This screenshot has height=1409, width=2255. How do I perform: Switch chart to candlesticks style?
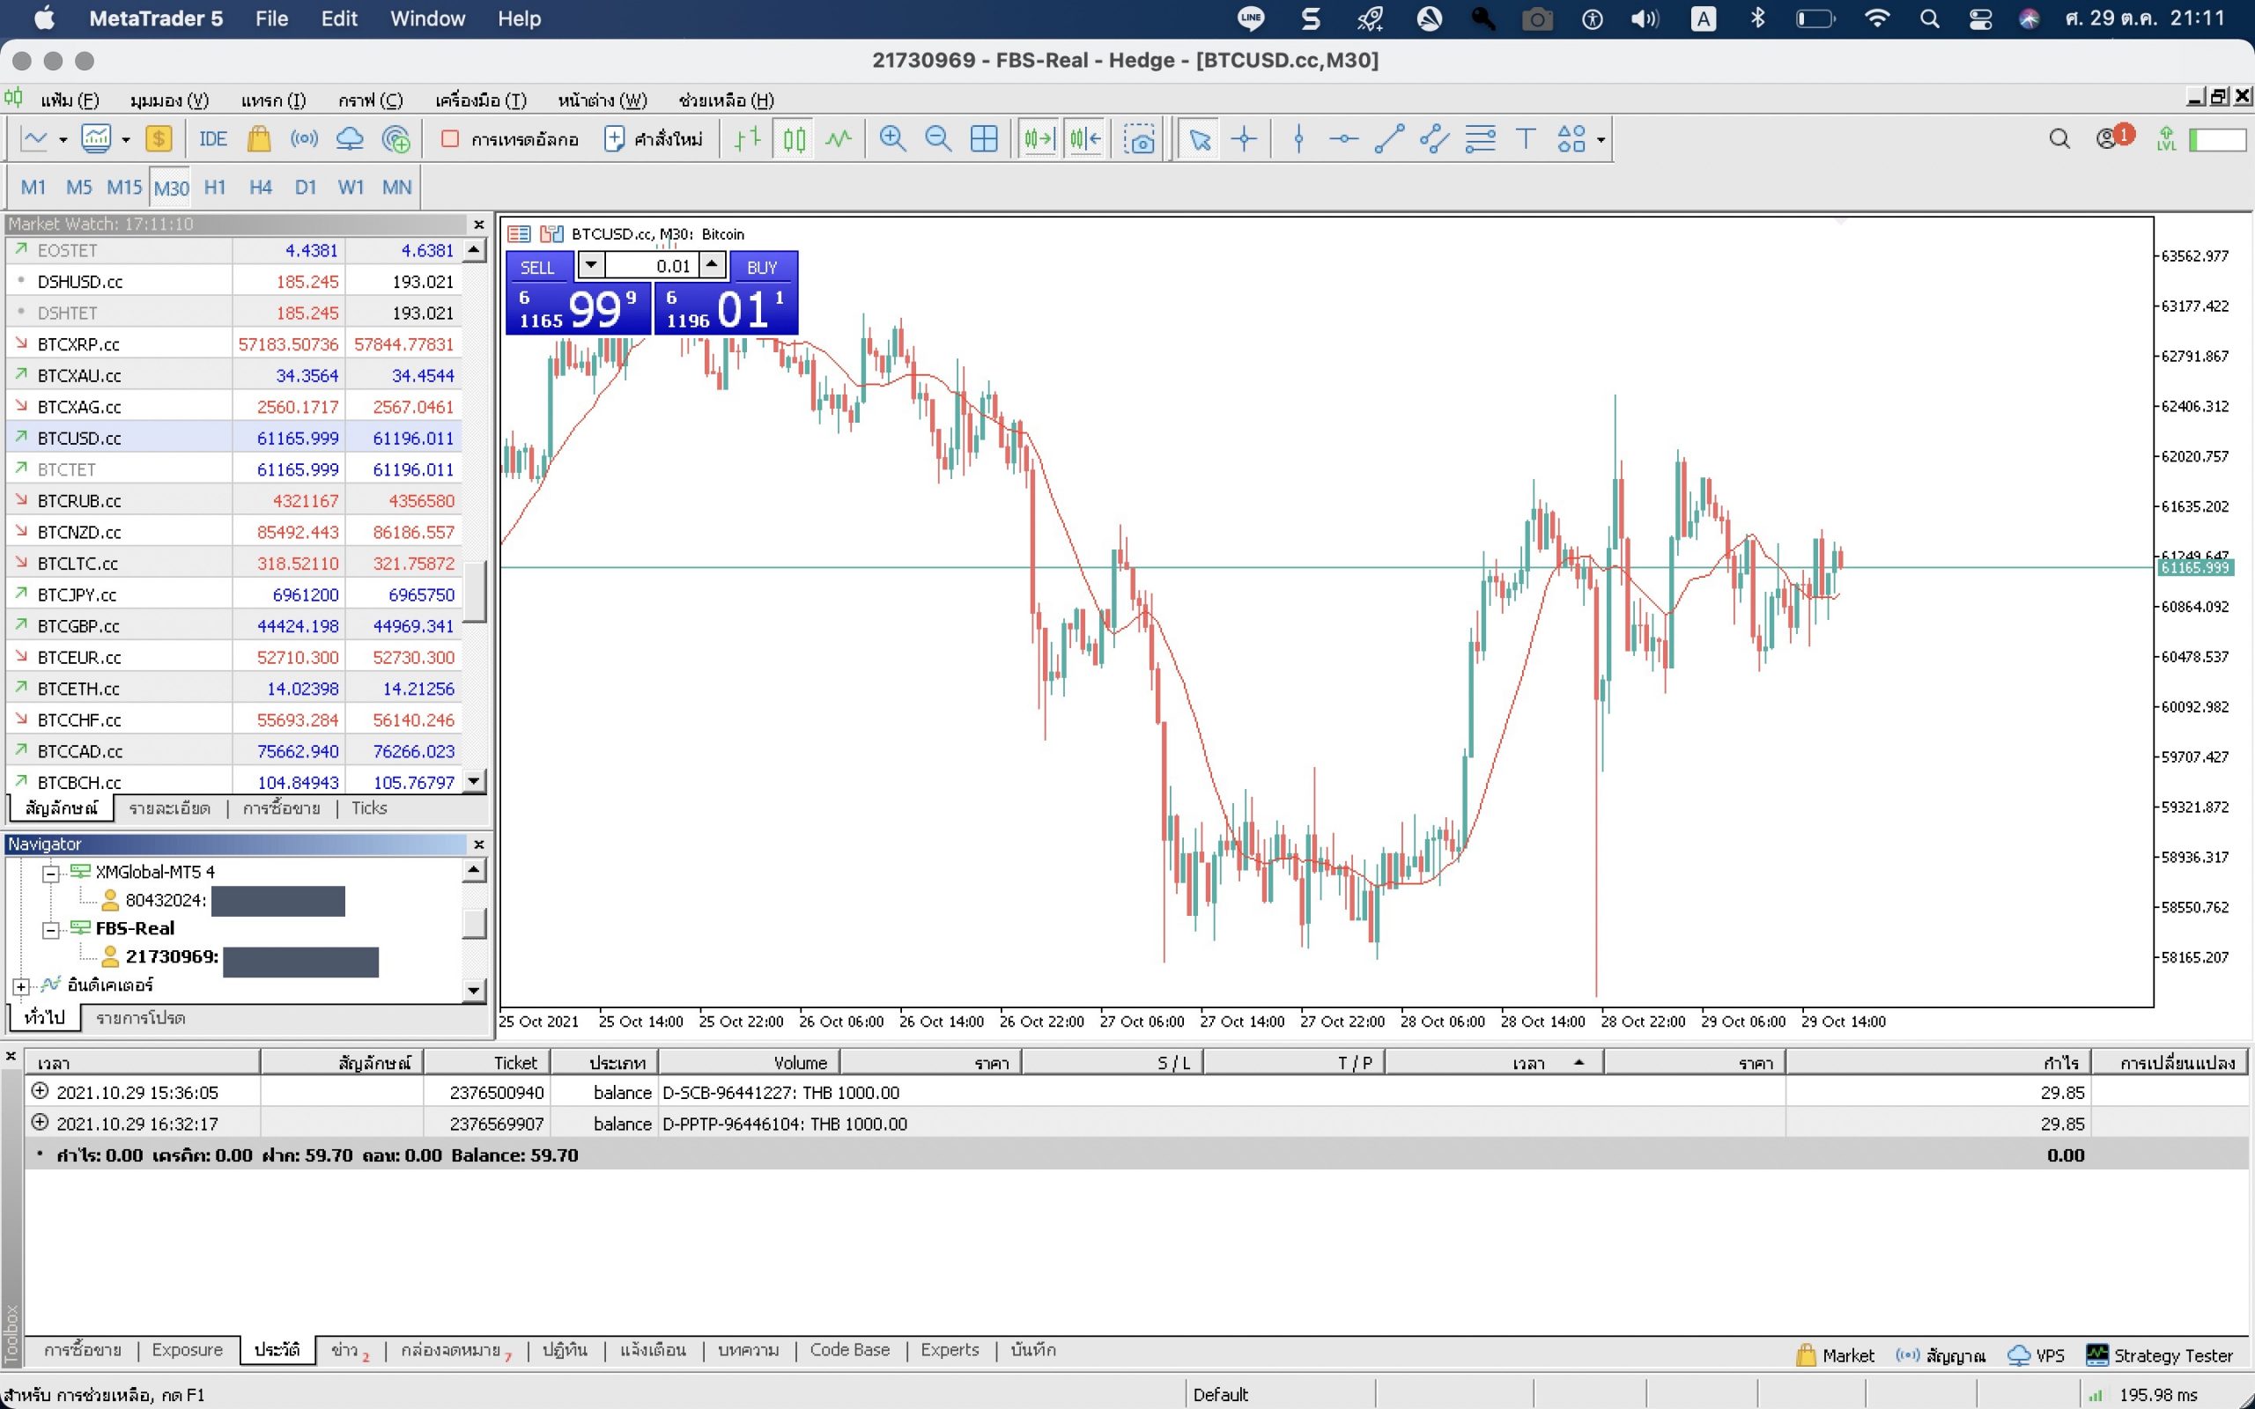(794, 140)
